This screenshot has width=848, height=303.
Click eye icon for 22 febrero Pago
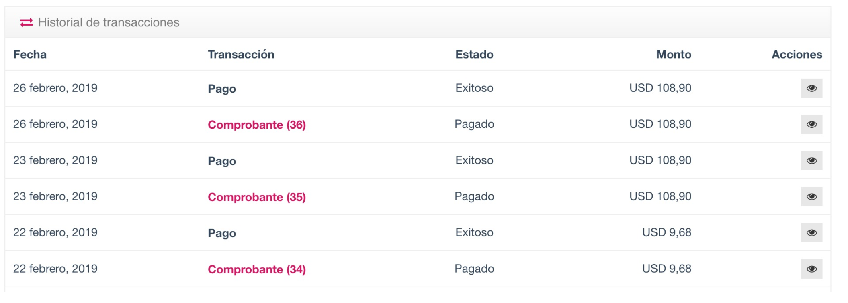(x=811, y=232)
